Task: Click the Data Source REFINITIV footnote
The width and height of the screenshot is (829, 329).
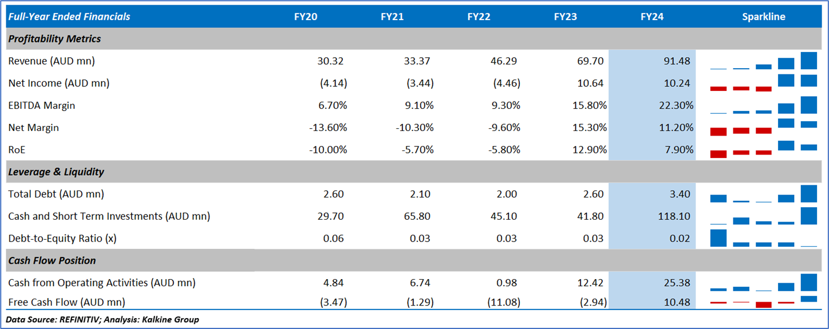Action: coord(102,319)
